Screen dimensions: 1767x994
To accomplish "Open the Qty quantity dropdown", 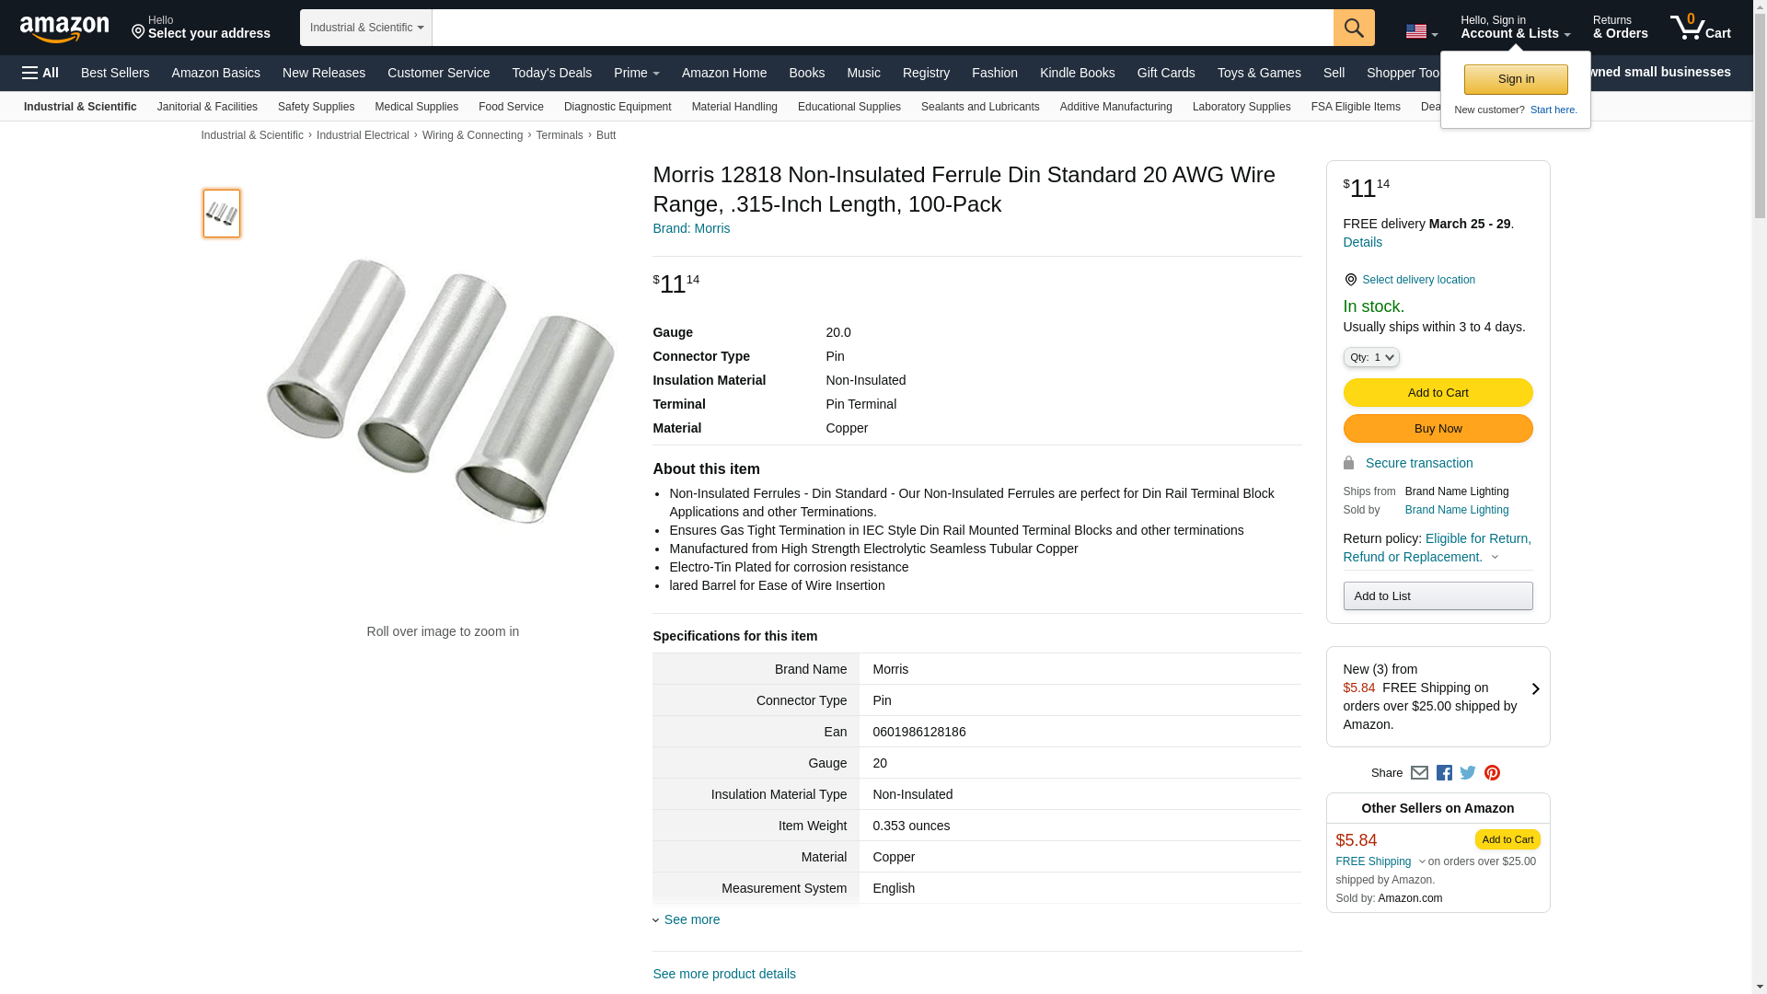I will [x=1370, y=357].
